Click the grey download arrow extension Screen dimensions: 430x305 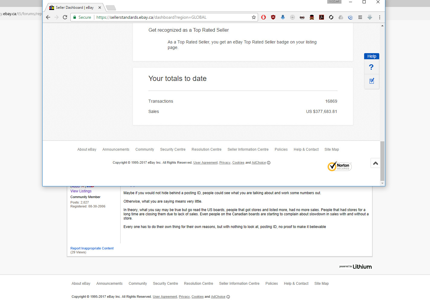(x=370, y=17)
